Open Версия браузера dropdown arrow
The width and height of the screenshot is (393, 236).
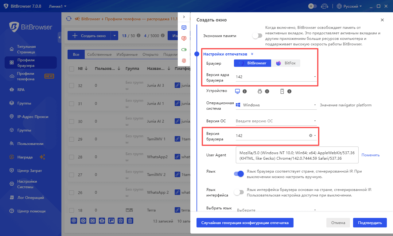(315, 135)
